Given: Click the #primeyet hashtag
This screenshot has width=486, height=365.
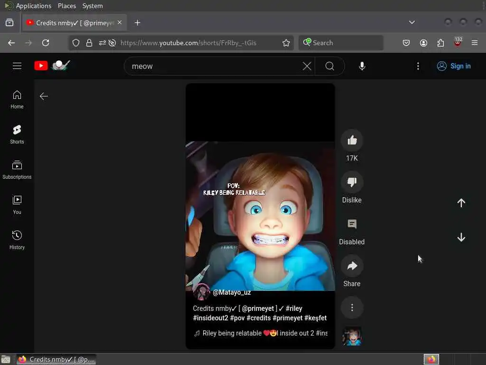Looking at the screenshot, I should 288,318.
